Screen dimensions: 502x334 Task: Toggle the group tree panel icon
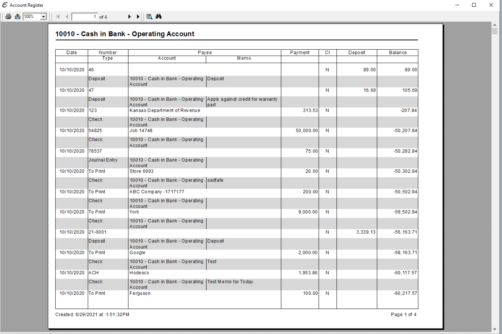pos(149,16)
